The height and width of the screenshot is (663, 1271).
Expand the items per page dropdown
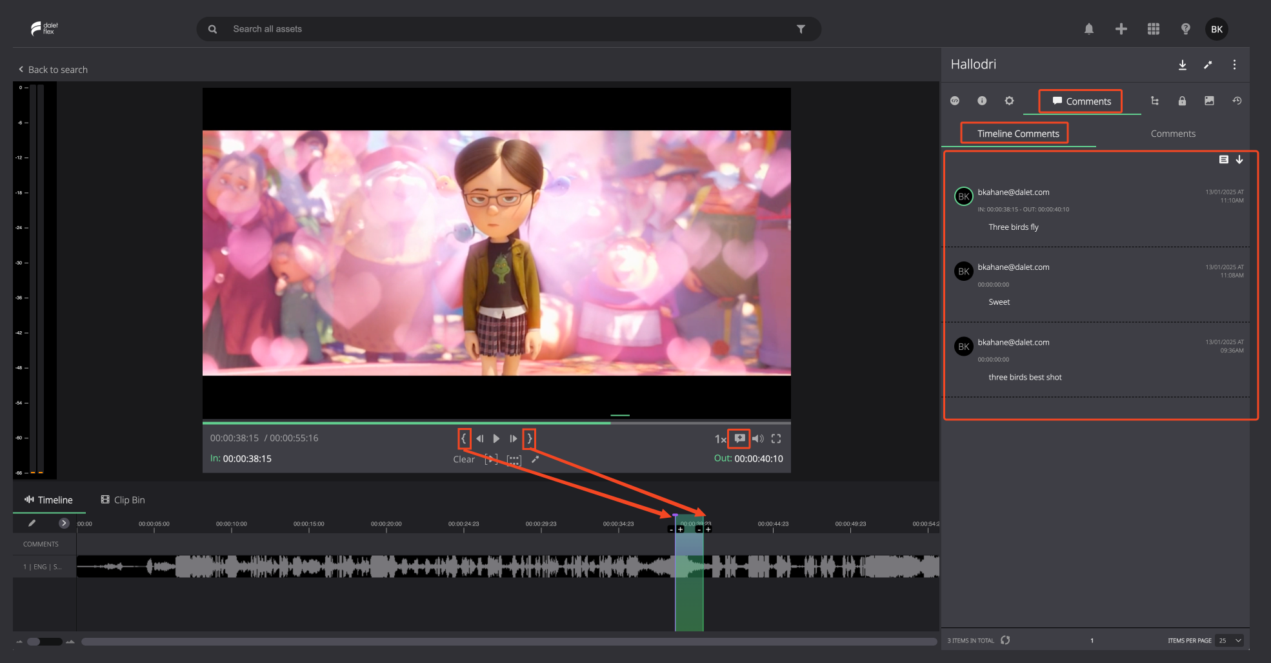pos(1230,640)
